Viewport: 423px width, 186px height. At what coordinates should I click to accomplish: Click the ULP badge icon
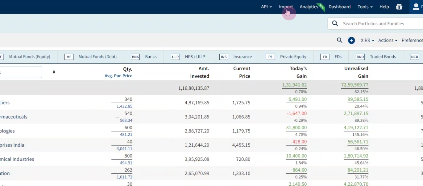coord(175,57)
